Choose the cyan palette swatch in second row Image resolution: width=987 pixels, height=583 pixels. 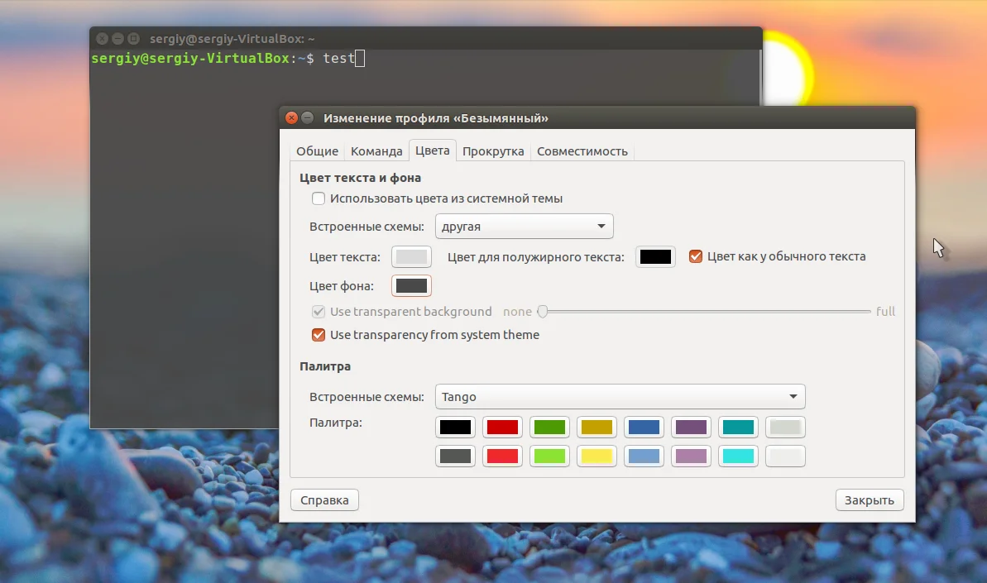[738, 456]
